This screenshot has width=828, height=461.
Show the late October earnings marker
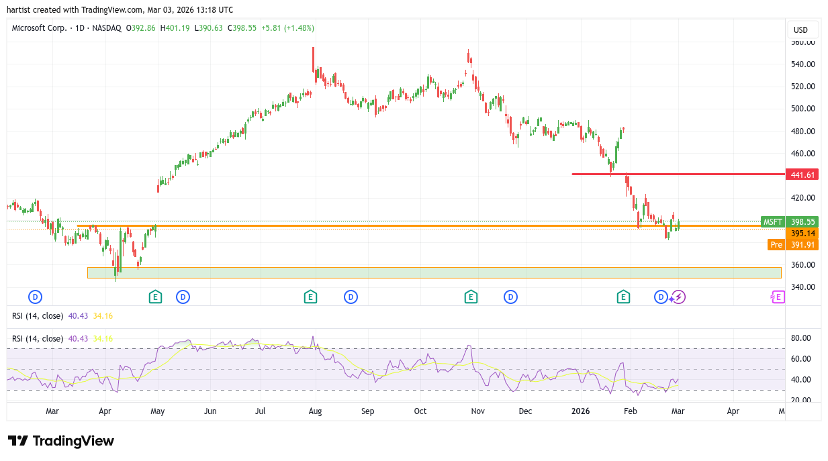tap(471, 297)
